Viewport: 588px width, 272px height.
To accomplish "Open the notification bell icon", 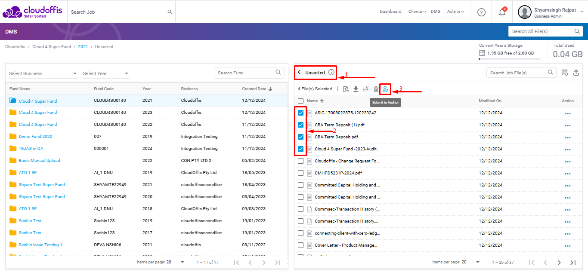I will click(x=502, y=12).
